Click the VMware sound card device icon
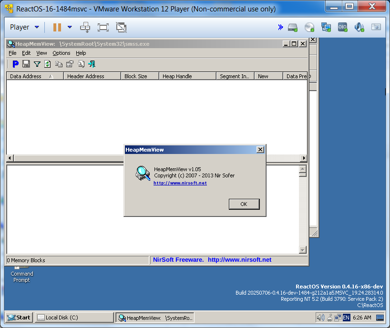390x328 pixels. (x=359, y=27)
